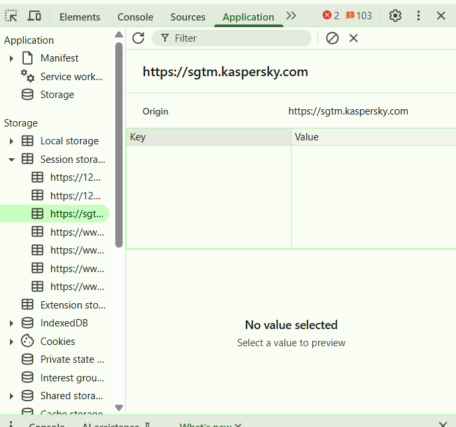Open the 2 errors indicator
The image size is (456, 427).
(x=331, y=15)
